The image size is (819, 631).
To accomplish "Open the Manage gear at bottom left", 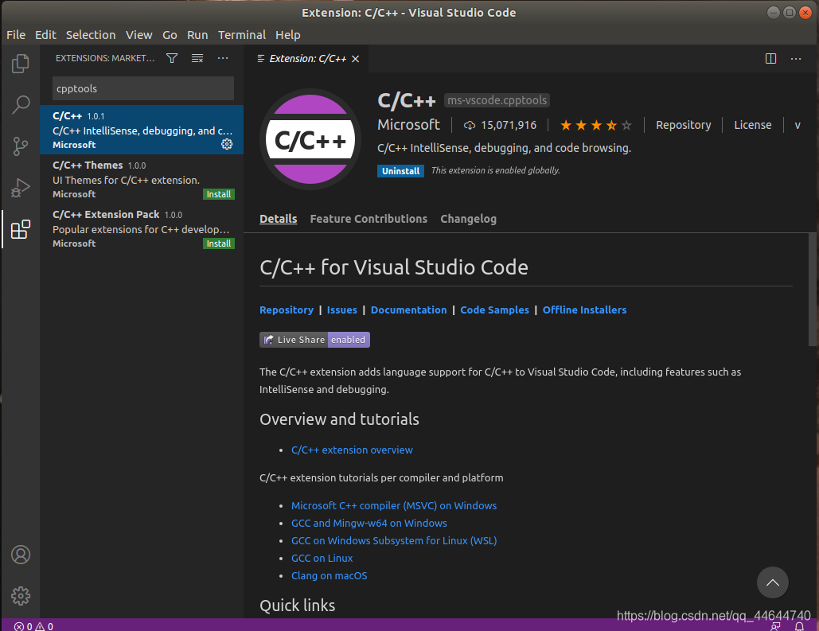I will point(21,596).
